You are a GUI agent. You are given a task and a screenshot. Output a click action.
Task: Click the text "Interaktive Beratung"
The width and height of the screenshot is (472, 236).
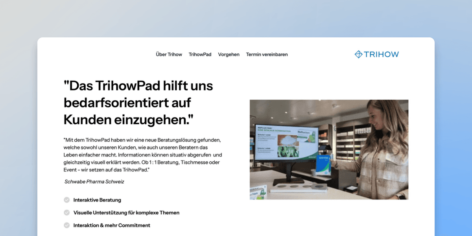click(x=97, y=200)
